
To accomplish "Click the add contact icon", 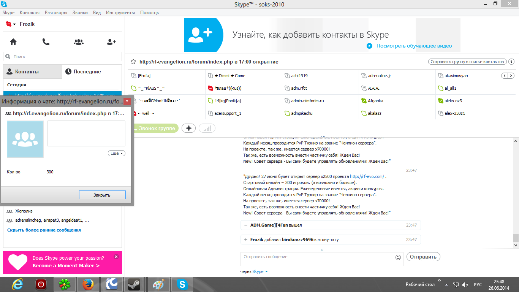I will (x=111, y=42).
